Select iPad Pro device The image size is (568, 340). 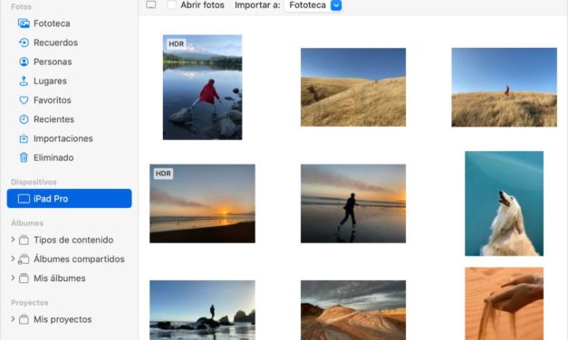[69, 199]
